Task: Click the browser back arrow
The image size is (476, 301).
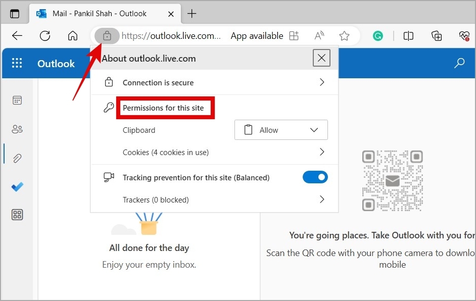Action: coord(17,36)
